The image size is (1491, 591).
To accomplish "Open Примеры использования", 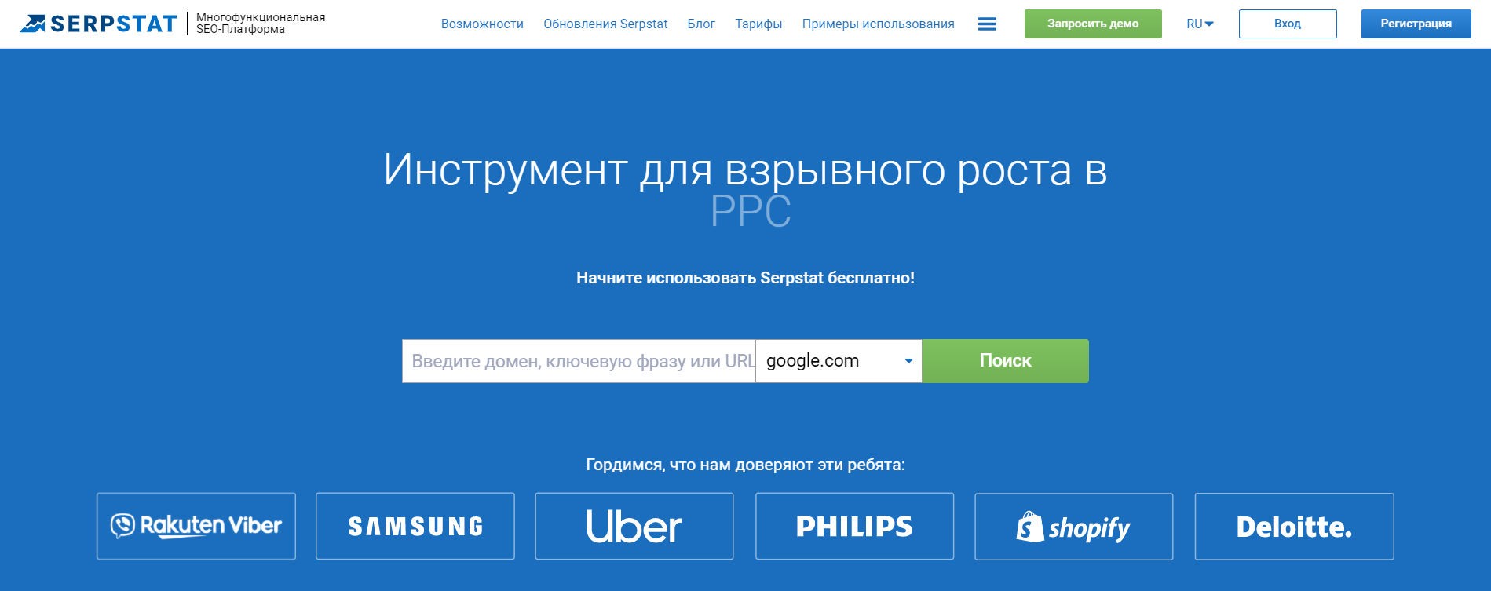I will click(878, 24).
